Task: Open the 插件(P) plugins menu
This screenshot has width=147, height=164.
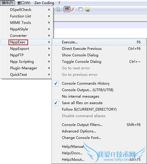Action: (x=8, y=3)
